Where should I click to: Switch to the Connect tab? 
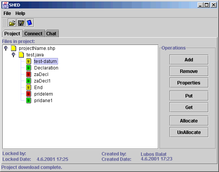coord(33,34)
